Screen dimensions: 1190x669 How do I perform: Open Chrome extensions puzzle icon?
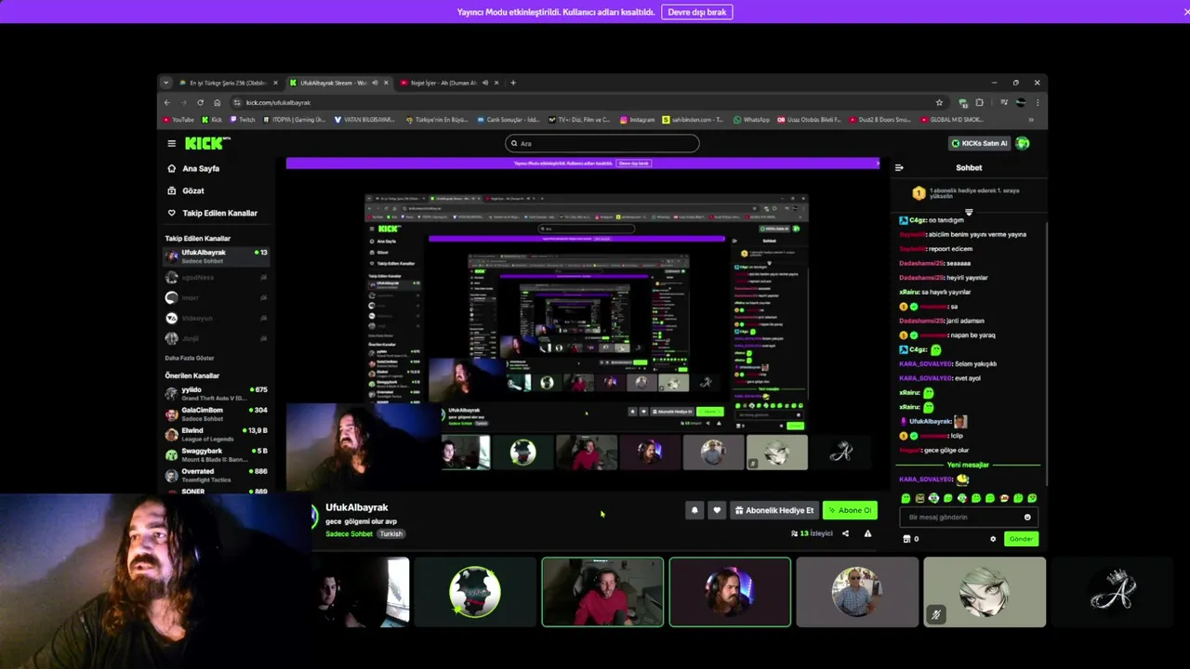tap(979, 102)
